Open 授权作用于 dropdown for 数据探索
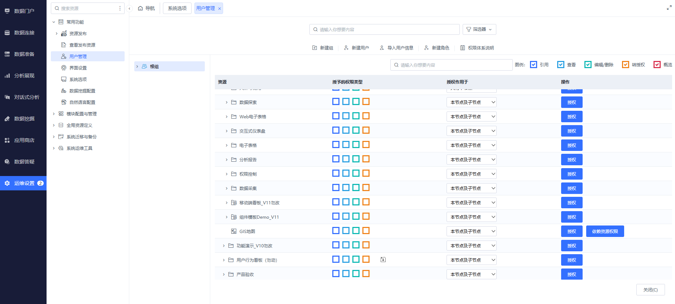The height and width of the screenshot is (304, 675). pyautogui.click(x=472, y=102)
